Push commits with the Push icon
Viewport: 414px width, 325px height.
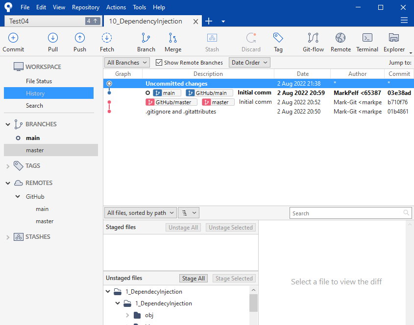pos(79,38)
